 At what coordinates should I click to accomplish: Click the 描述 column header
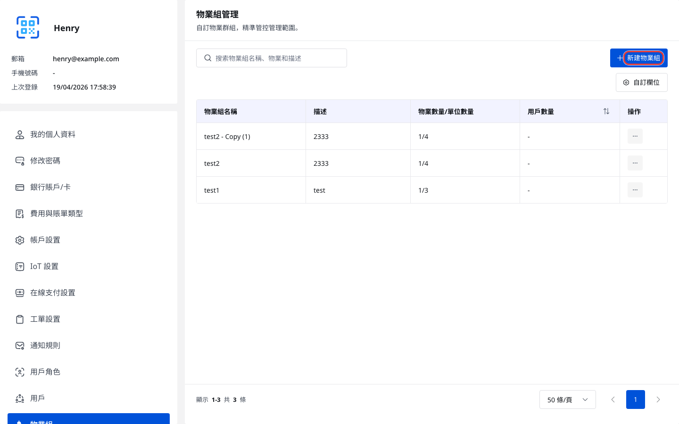[x=358, y=111]
